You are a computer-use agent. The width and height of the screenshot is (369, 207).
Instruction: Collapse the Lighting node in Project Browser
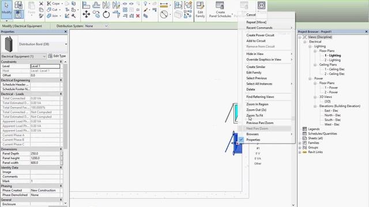[310, 47]
